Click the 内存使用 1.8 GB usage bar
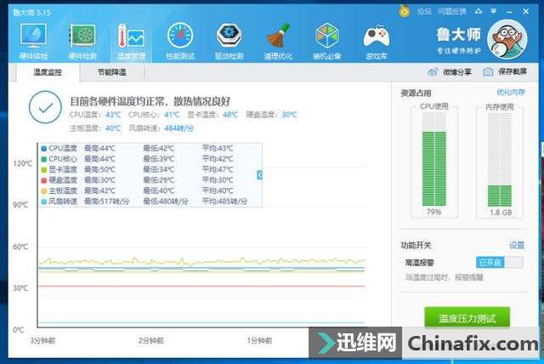This screenshot has width=544, height=364. pos(500,160)
